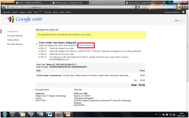Click the wallet.google.com address bar

(x=74, y=7)
